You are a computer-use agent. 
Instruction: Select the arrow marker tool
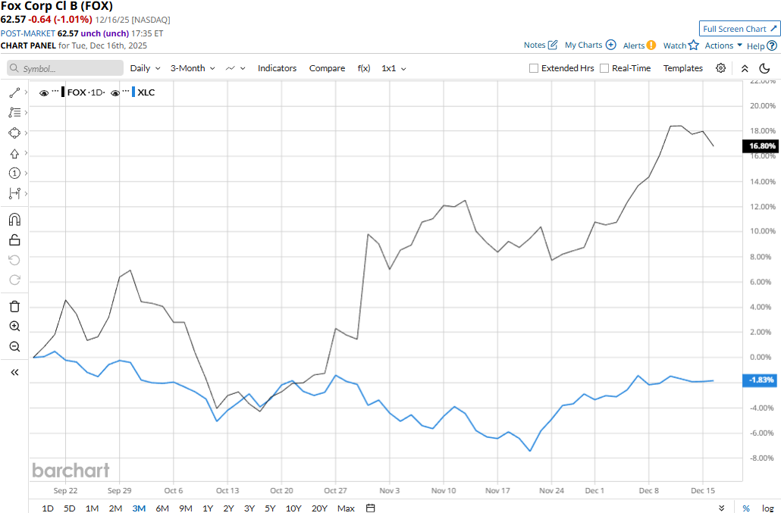14,153
